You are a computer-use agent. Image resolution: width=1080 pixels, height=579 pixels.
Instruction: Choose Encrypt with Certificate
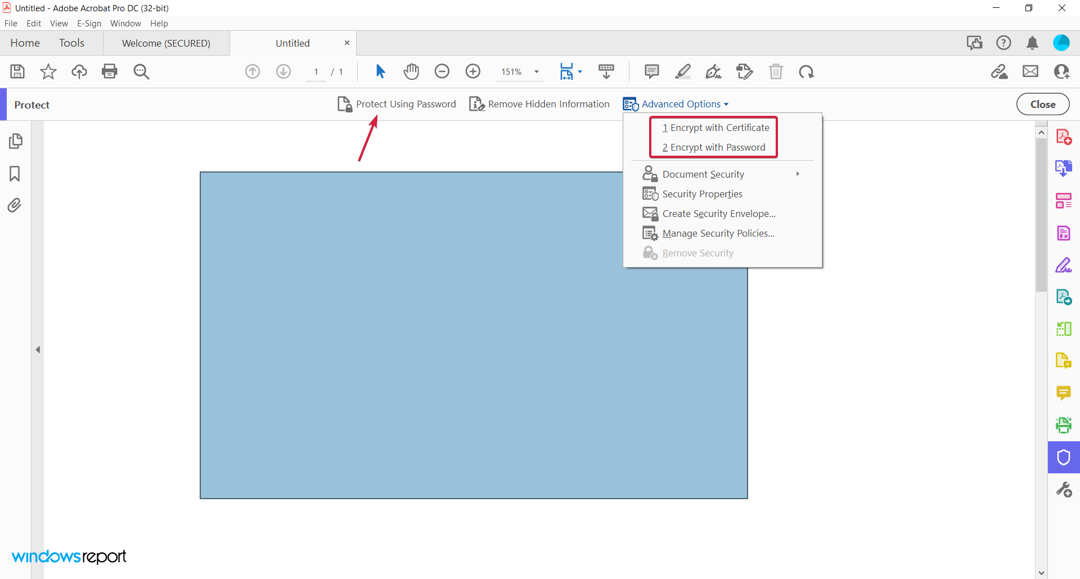[x=717, y=128]
